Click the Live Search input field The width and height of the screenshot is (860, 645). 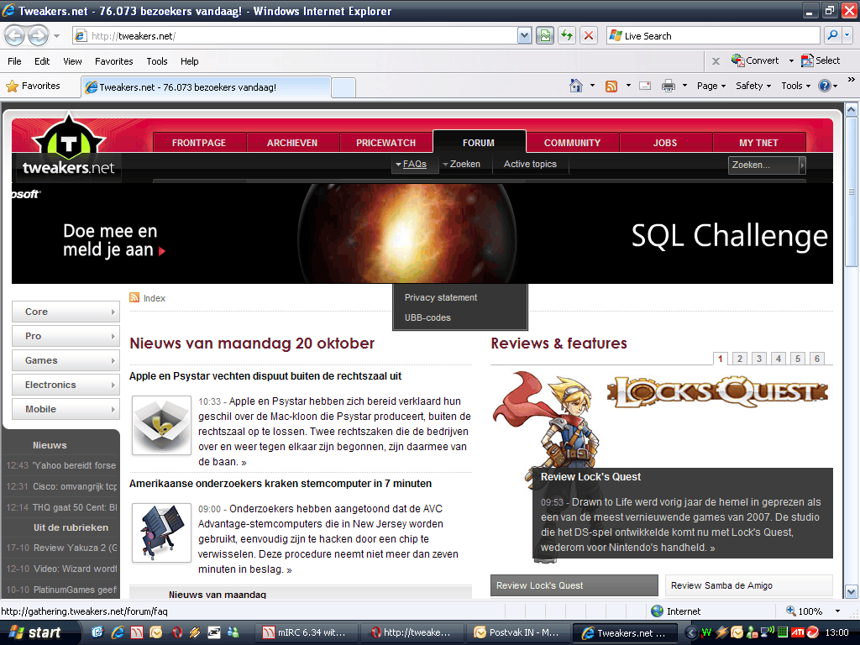713,36
